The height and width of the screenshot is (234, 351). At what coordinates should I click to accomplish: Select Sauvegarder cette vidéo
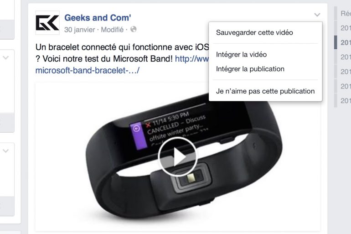click(x=254, y=33)
